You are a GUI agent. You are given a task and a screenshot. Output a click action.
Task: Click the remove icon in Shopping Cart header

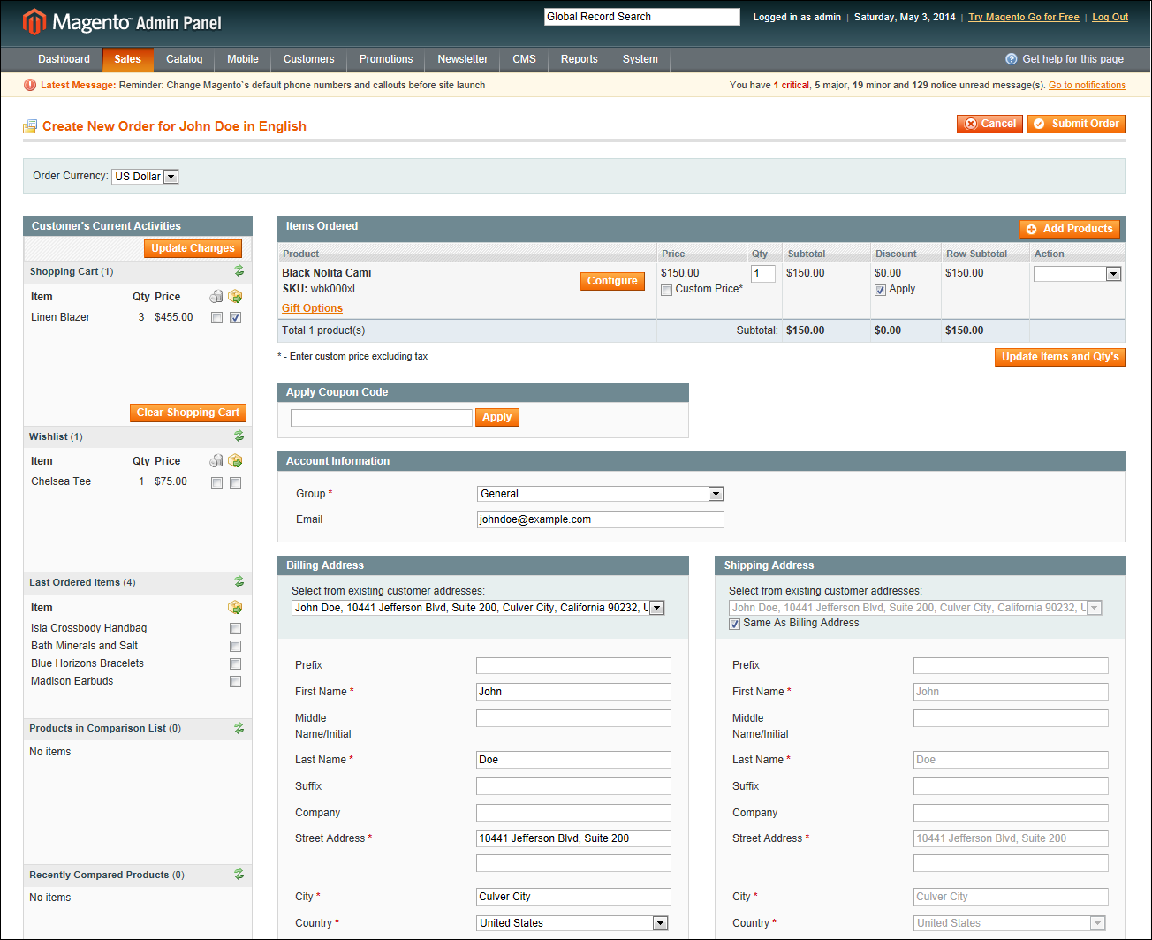tap(216, 297)
